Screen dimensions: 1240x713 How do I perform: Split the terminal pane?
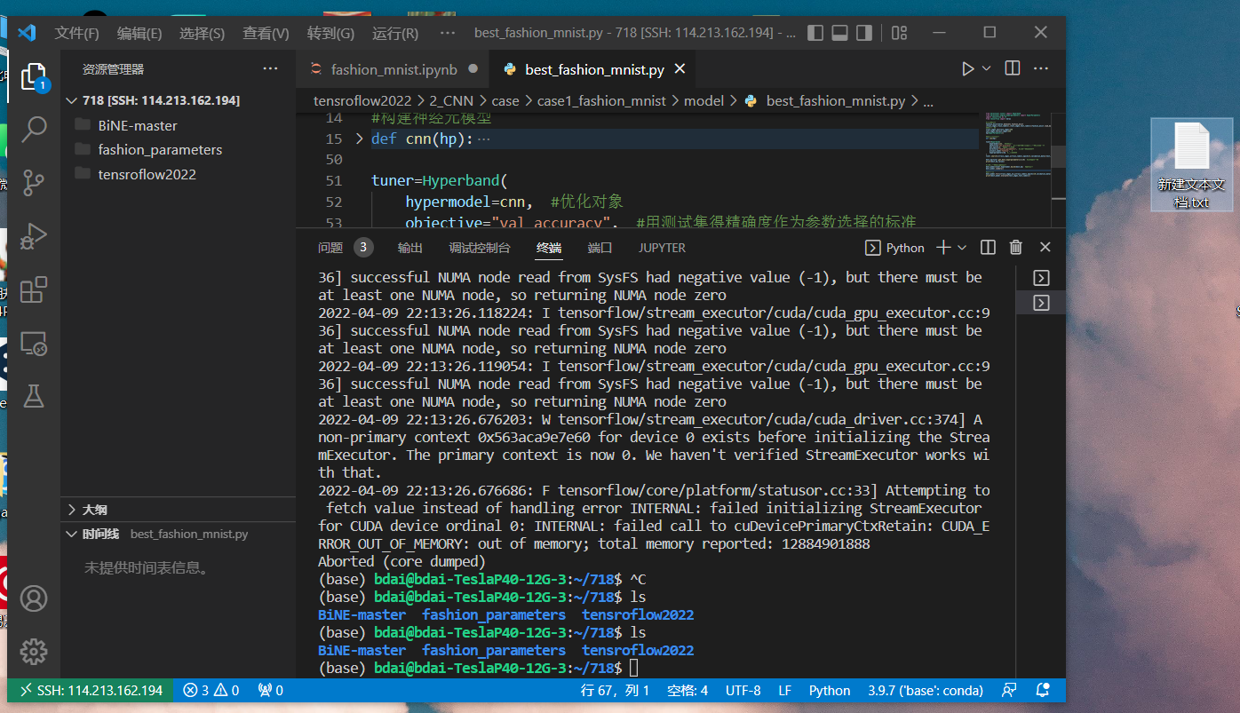point(988,248)
